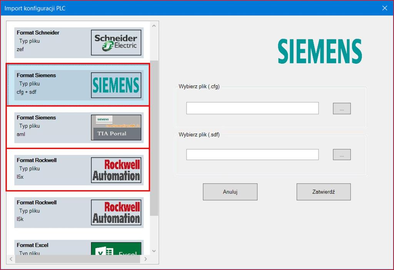Image resolution: width=394 pixels, height=270 pixels.
Task: Close the Import konfiguracji PLC dialog
Action: pos(385,8)
